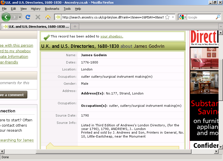
Task: Click the Source Date value '1790'
Action: click(85, 115)
